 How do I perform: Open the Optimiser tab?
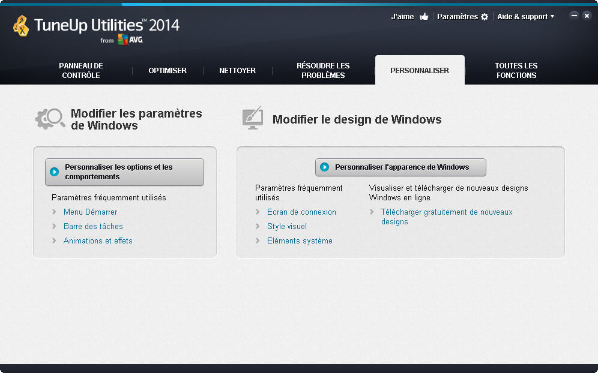tap(168, 71)
